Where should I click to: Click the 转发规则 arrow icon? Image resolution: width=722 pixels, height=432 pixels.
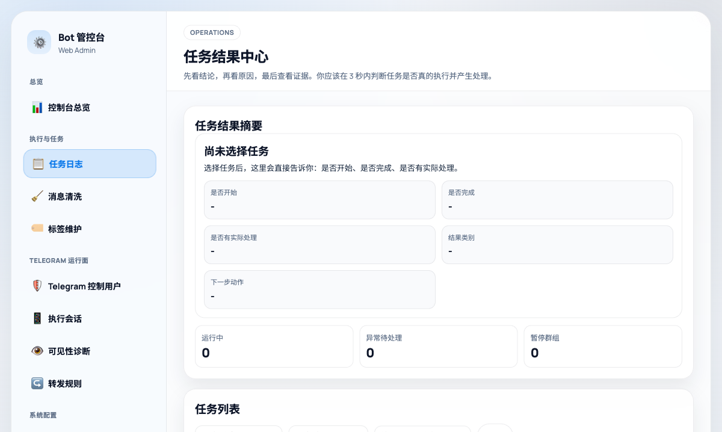pyautogui.click(x=37, y=383)
